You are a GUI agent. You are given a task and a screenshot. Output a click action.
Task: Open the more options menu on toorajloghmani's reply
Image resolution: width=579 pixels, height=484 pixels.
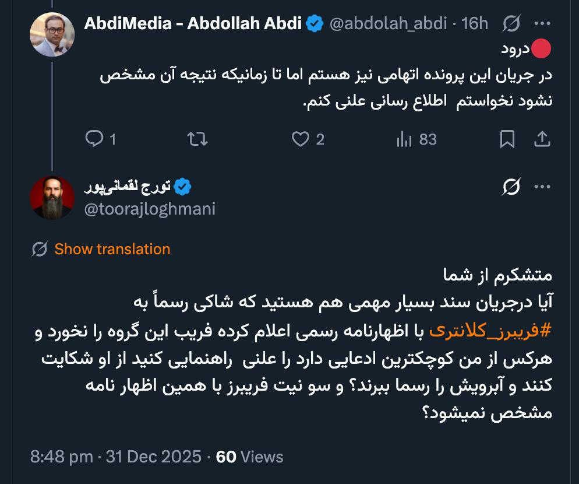(543, 185)
